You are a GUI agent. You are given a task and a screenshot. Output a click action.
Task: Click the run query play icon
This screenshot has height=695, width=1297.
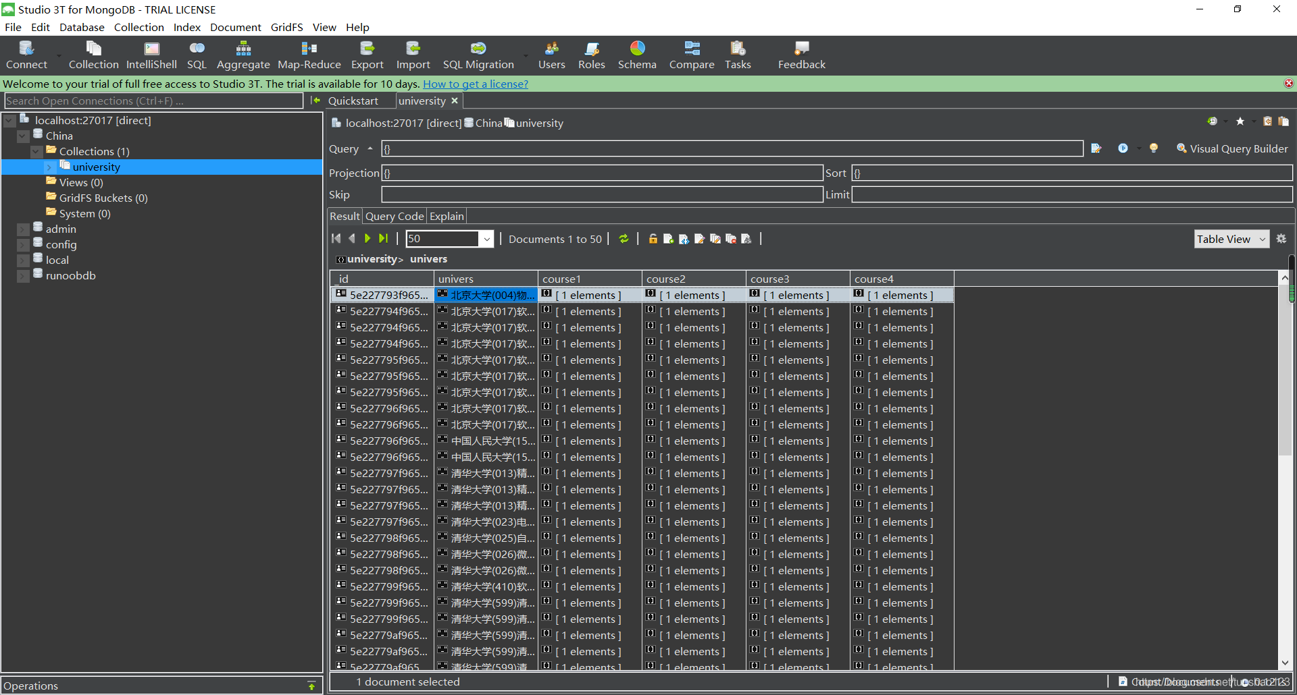[x=1123, y=148]
